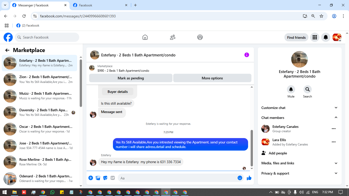Go to the Home feed icon
This screenshot has width=349, height=196.
pos(145,37)
